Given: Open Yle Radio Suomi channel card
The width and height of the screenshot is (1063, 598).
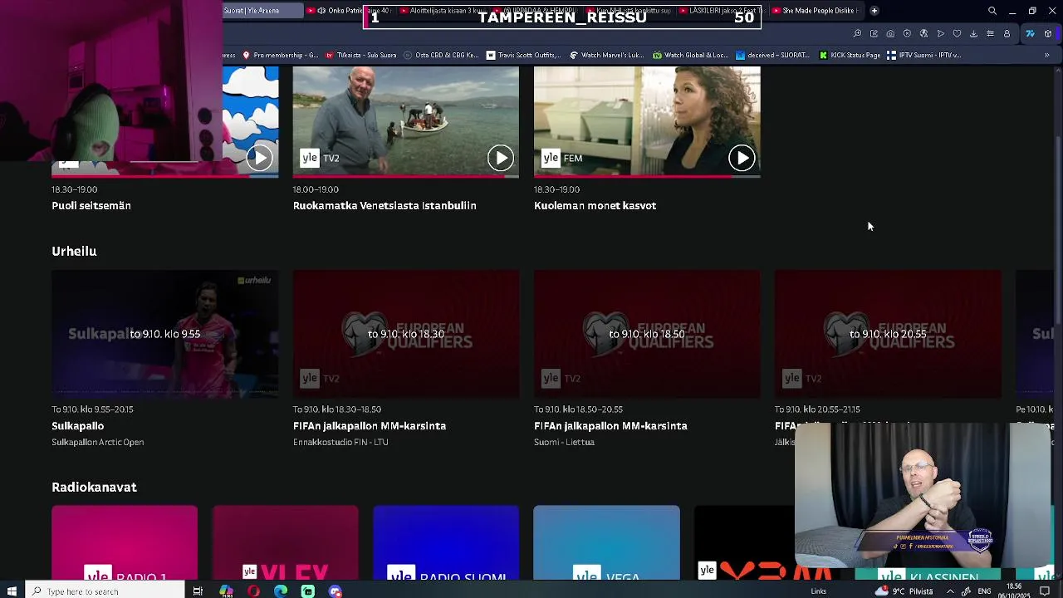Looking at the screenshot, I should point(446,542).
